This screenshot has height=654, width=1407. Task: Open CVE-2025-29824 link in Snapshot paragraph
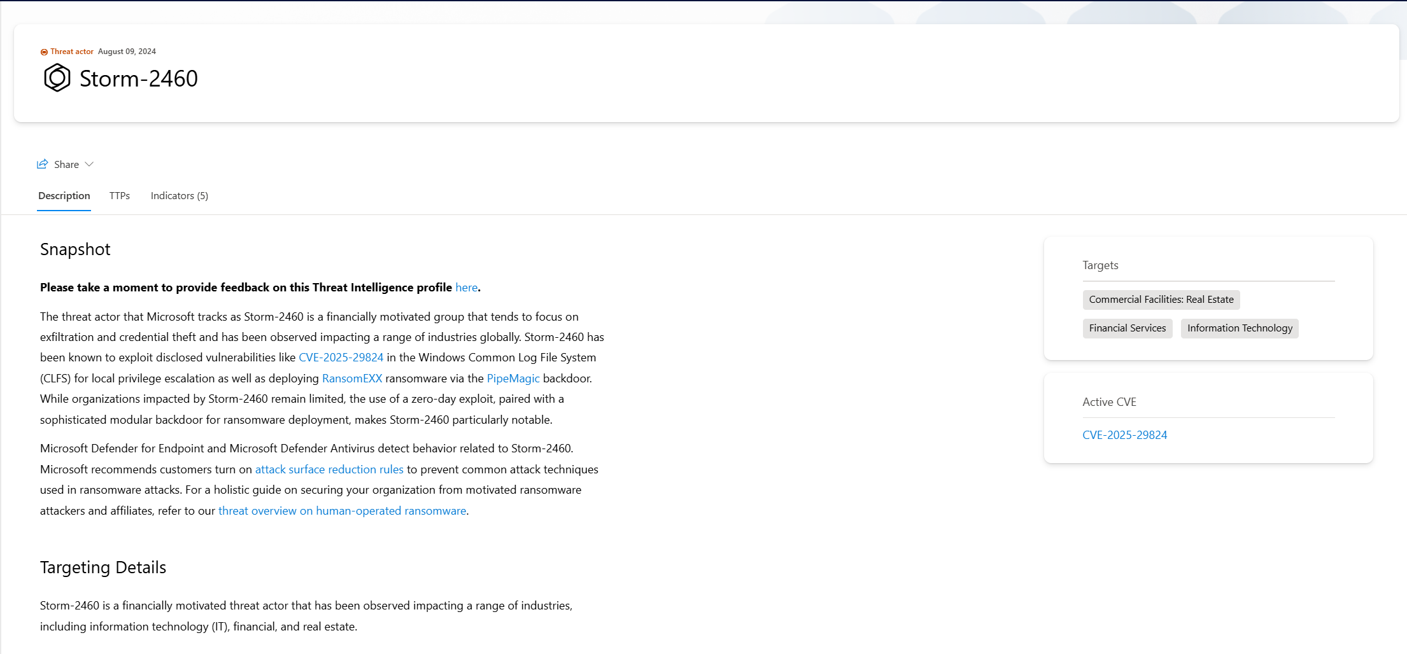point(341,358)
